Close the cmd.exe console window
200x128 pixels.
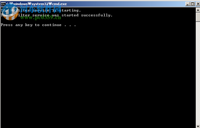(x=198, y=4)
